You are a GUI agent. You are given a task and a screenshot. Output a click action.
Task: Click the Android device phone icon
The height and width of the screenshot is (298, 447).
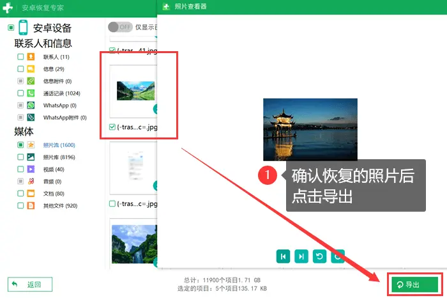click(x=23, y=27)
